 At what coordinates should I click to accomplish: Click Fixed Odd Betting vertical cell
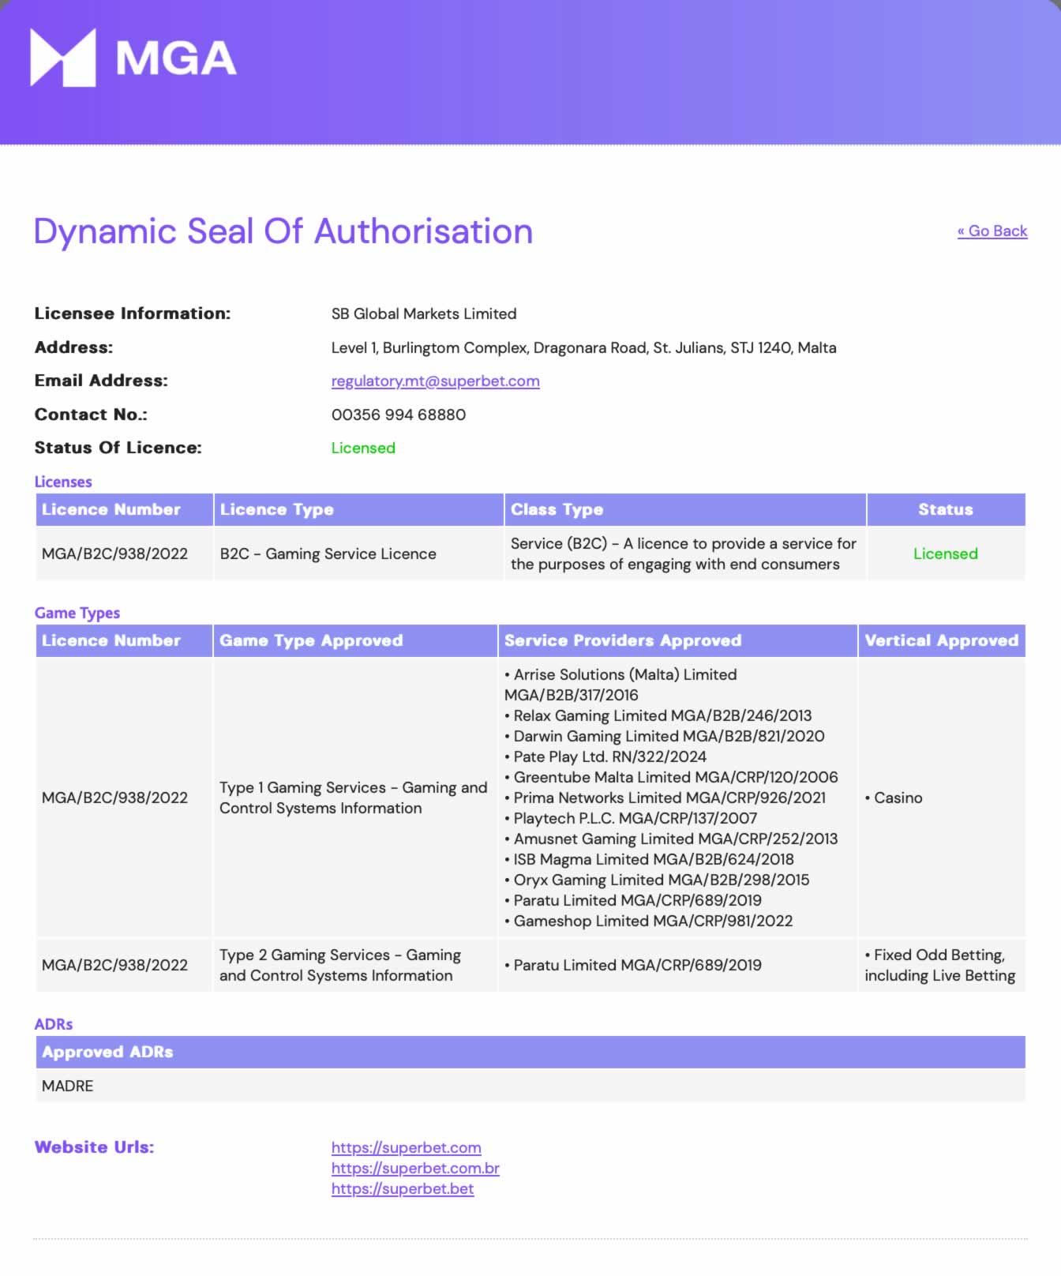[x=942, y=965]
